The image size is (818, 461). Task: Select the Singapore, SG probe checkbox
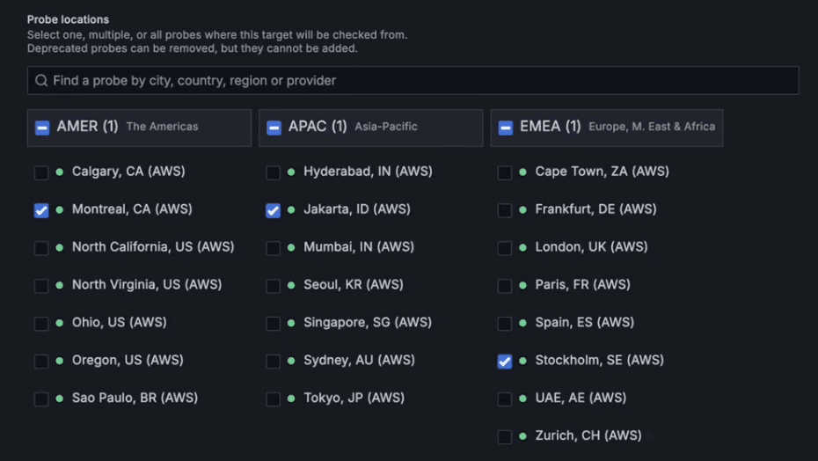point(273,323)
